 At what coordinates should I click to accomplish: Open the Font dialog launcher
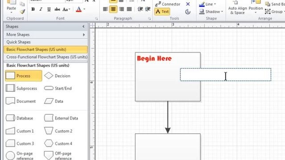97,19
